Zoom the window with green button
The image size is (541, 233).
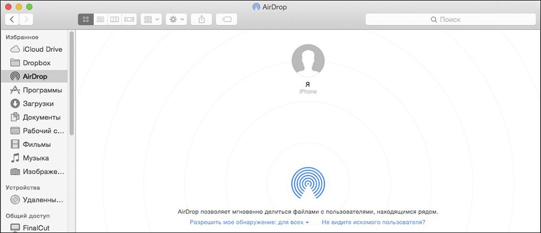pos(29,6)
